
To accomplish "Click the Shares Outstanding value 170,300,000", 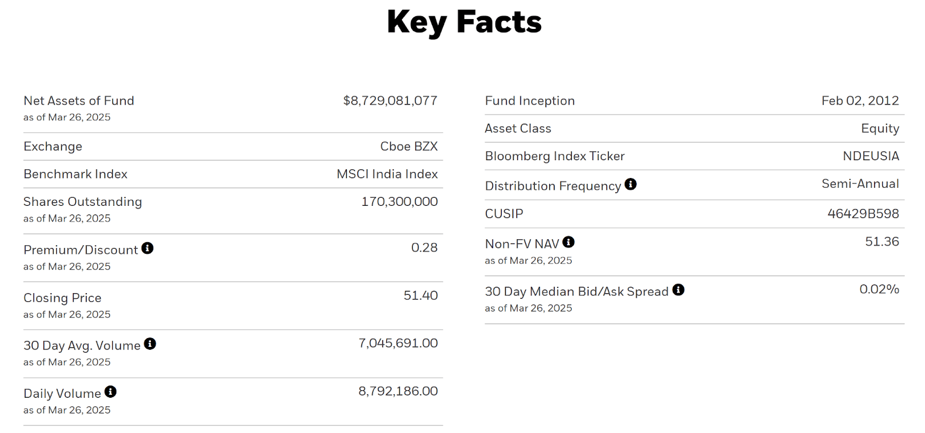I will [x=399, y=202].
